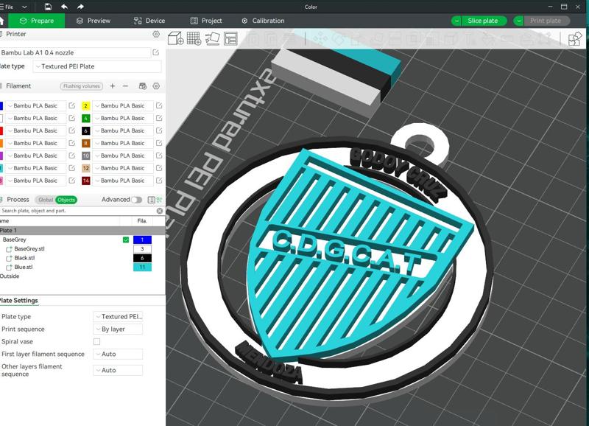
Task: Select the Black.stl part
Action: click(24, 258)
